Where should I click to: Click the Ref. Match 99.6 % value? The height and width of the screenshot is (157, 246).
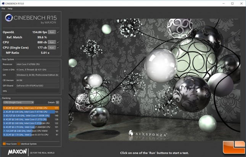click(42, 37)
